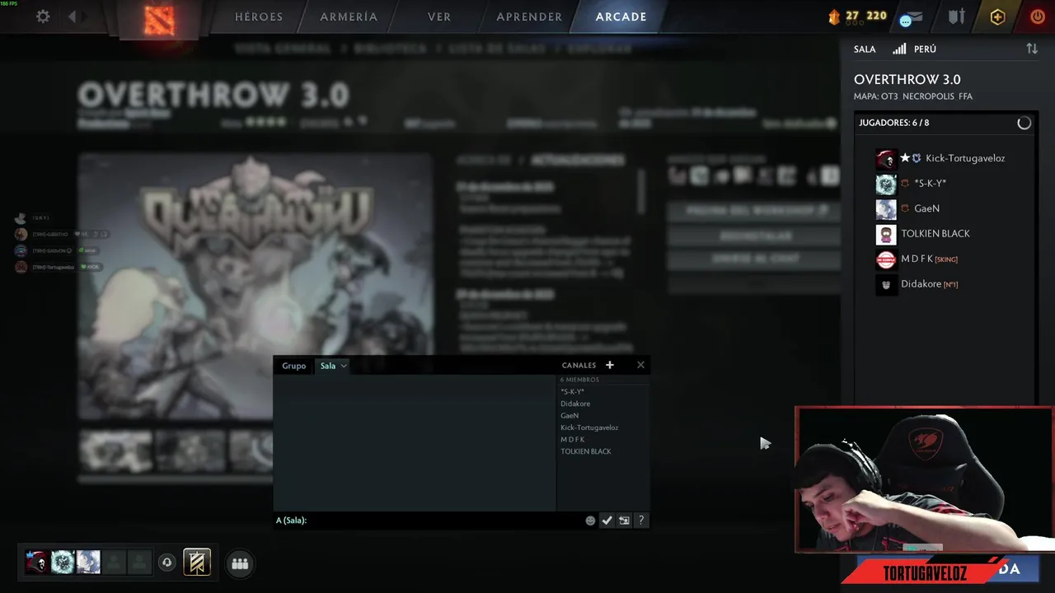Click the CANALES label in chat
The image size is (1055, 593).
pyautogui.click(x=579, y=366)
